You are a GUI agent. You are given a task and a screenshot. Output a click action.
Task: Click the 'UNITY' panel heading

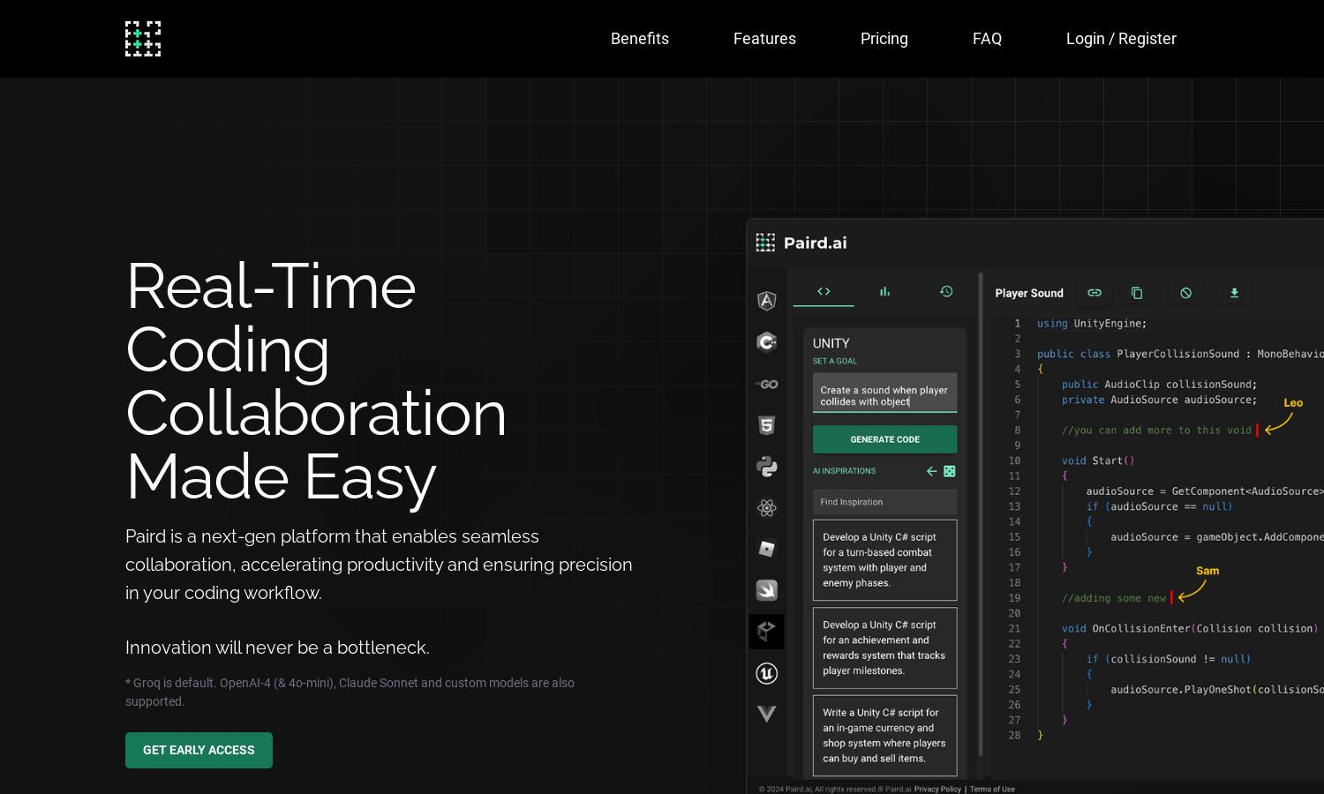(831, 343)
